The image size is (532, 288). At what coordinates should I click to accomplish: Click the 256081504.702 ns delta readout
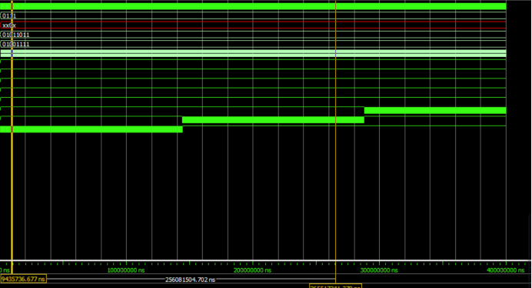(190, 280)
